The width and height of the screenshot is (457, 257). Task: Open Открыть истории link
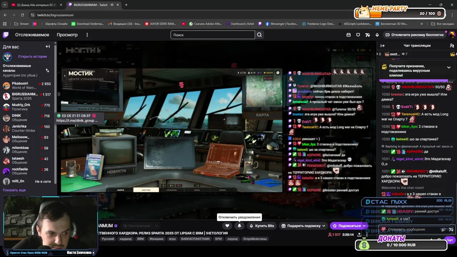coord(32,56)
